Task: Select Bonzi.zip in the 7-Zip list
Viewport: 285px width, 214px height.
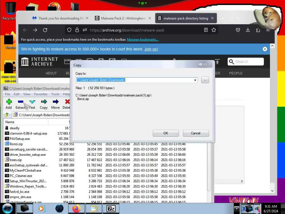Action: tap(16, 144)
